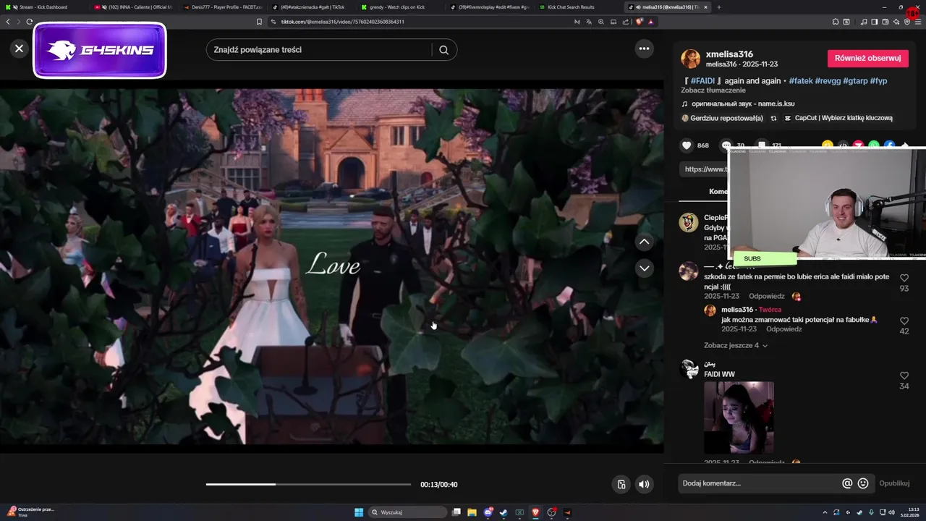Go to the next video arrow
926x521 pixels.
pos(644,268)
